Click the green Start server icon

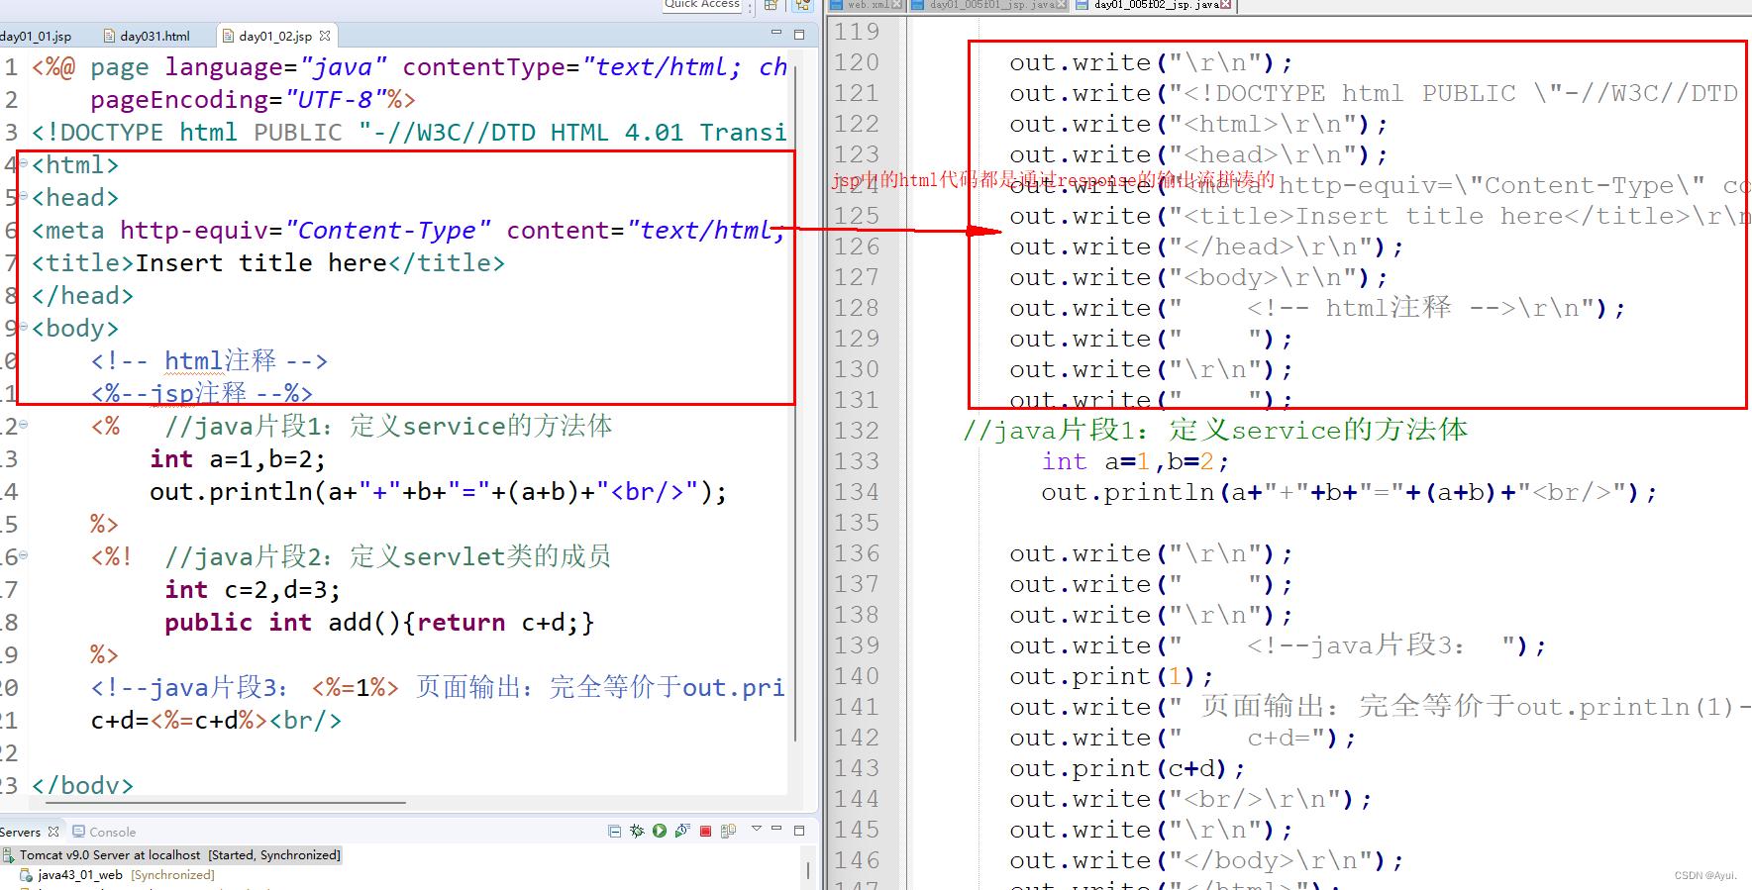click(660, 831)
